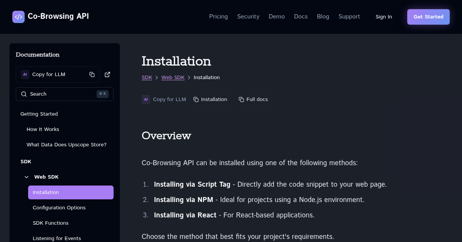The height and width of the screenshot is (242, 462).
Task: Click the Sign In button
Action: click(x=384, y=17)
